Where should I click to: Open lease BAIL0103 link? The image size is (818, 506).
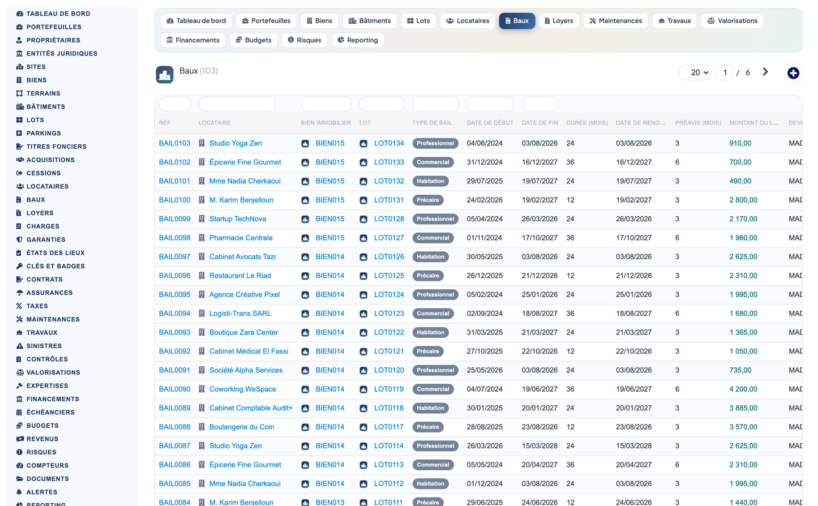174,143
